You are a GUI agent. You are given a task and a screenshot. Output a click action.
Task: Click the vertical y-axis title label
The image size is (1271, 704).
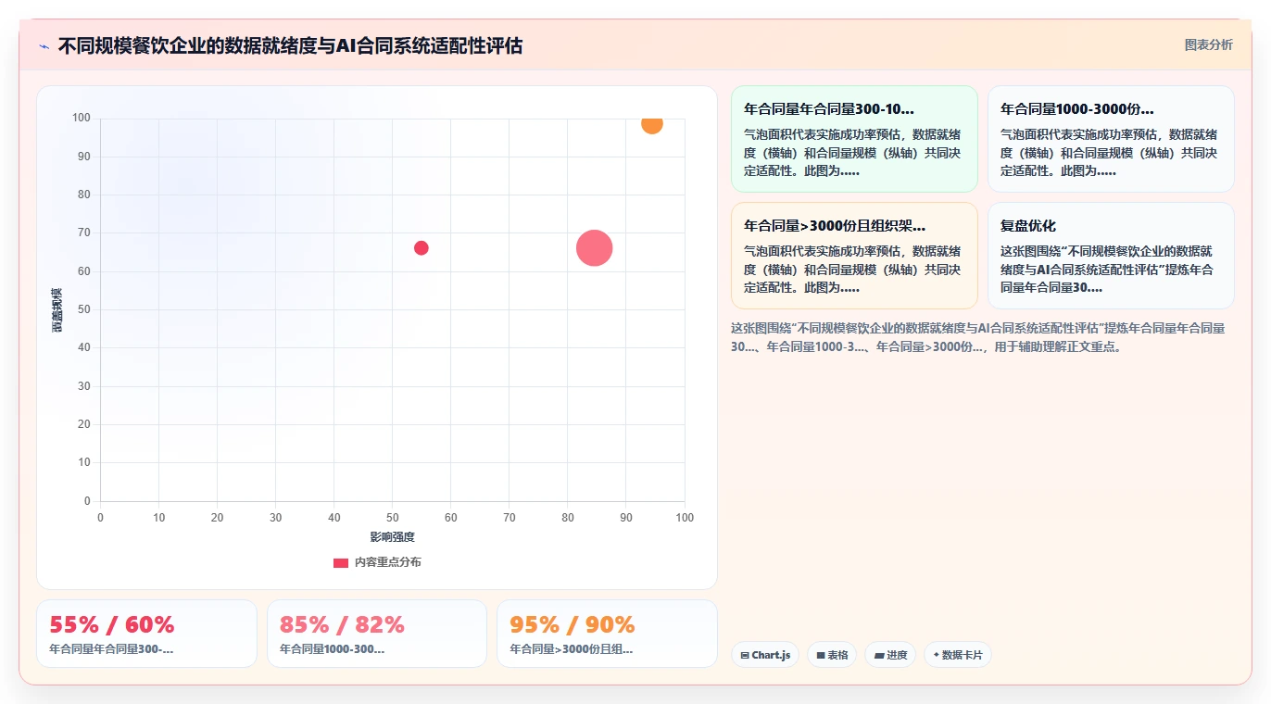(x=57, y=309)
